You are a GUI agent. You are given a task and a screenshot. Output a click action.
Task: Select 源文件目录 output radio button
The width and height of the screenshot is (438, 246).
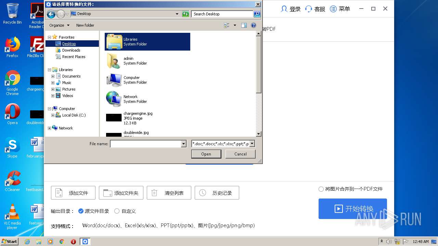[x=81, y=211]
